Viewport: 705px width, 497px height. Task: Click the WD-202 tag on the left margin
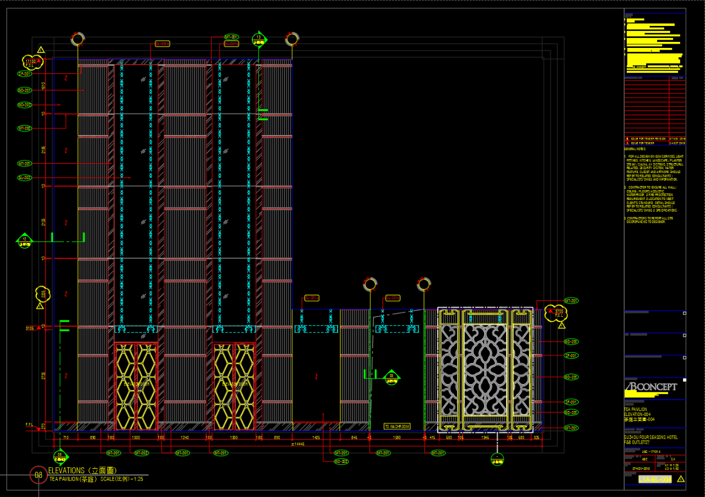coord(24,105)
